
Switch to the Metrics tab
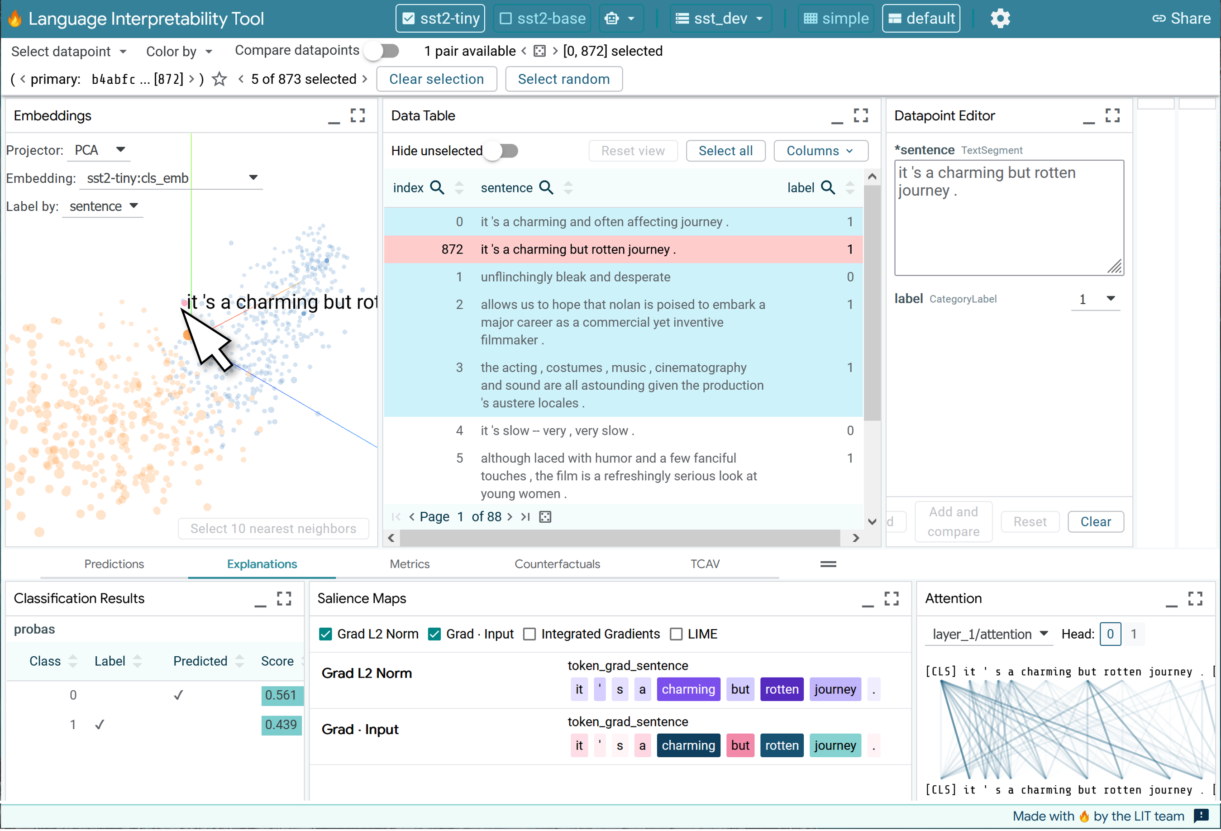point(409,564)
